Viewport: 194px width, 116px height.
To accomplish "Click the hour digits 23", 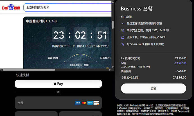I will (59, 35).
